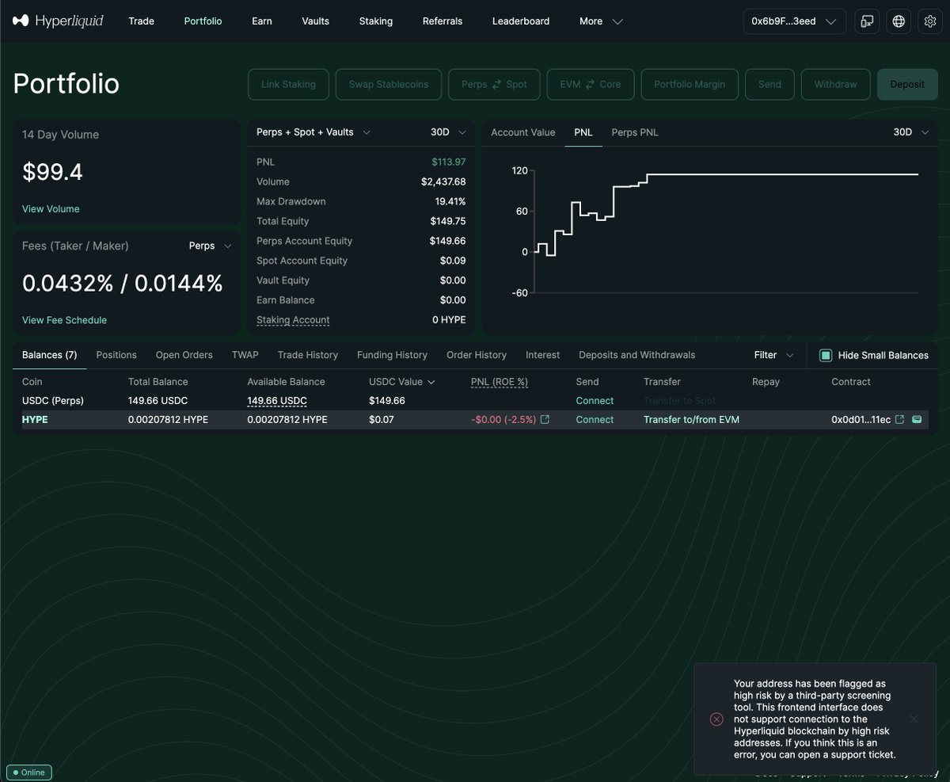Image resolution: width=950 pixels, height=782 pixels.
Task: Open the Earn menu item
Action: pyautogui.click(x=262, y=21)
